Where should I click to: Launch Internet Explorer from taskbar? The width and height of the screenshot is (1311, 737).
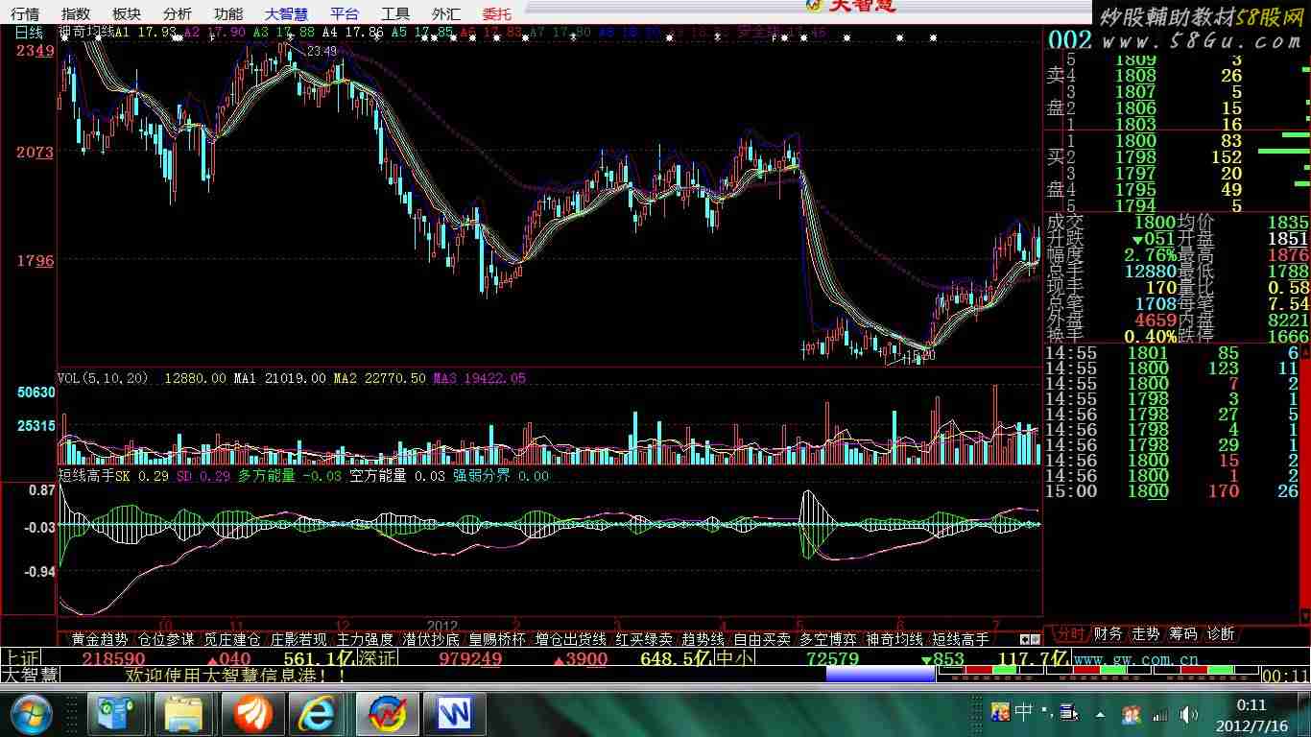317,714
